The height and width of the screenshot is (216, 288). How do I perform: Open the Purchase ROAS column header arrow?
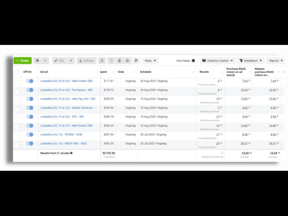click(250, 72)
